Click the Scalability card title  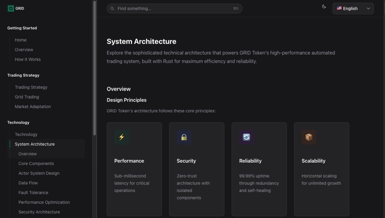point(314,161)
